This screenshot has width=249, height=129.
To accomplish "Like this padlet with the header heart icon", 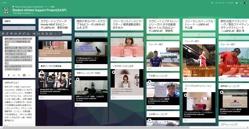I will coord(212,3).
